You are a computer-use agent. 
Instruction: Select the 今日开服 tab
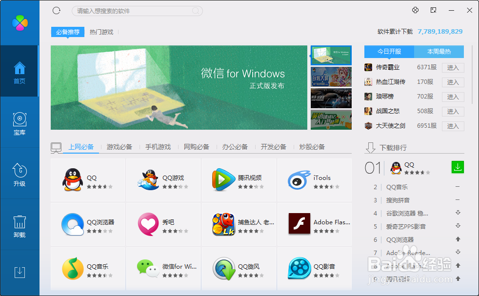[389, 52]
